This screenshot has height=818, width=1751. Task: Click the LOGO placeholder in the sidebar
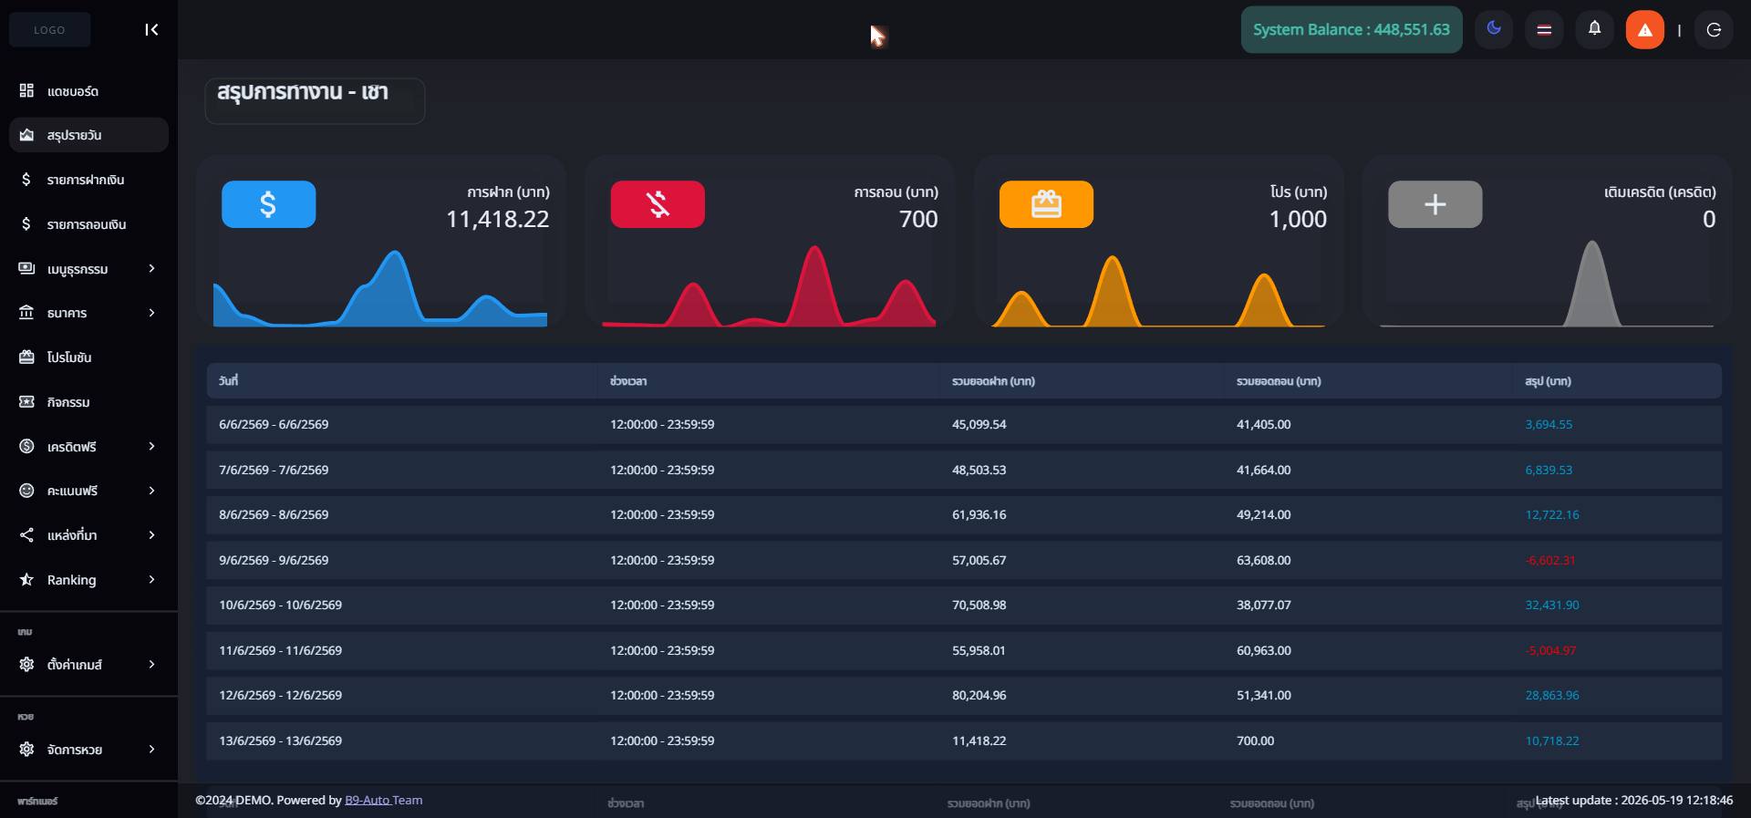(49, 30)
